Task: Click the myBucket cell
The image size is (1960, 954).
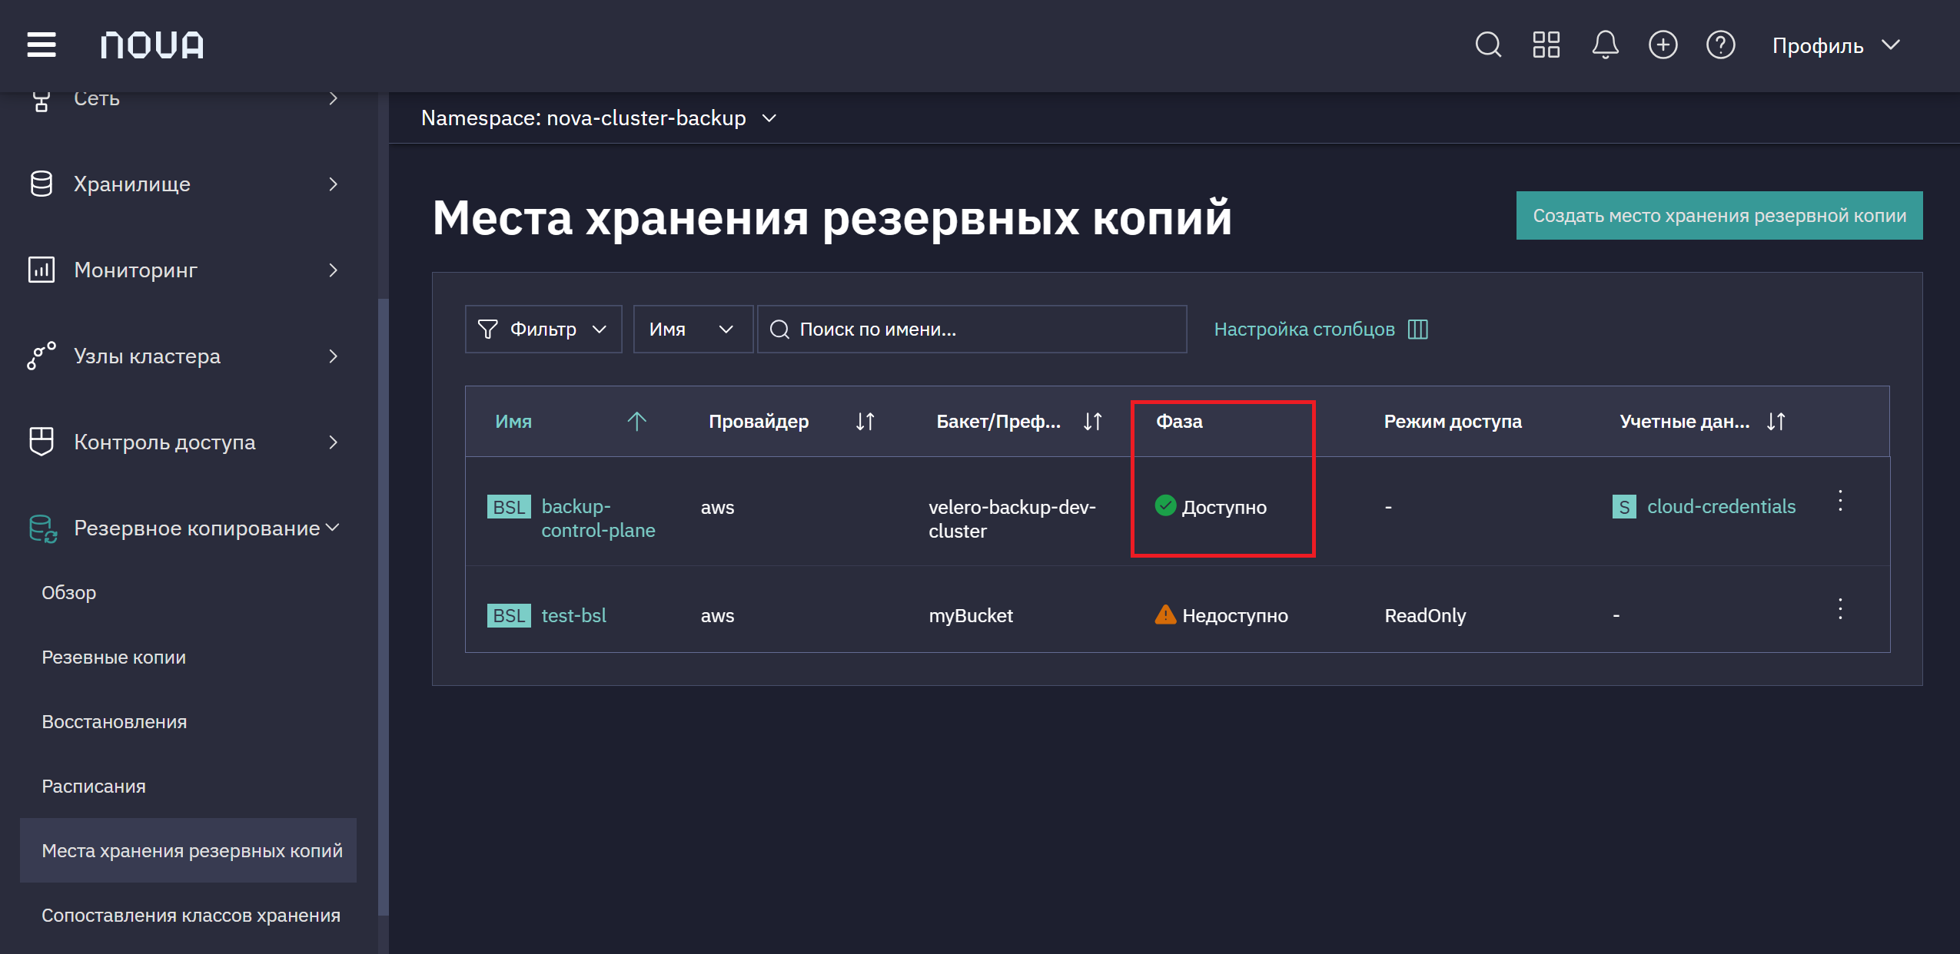Action: [971, 615]
